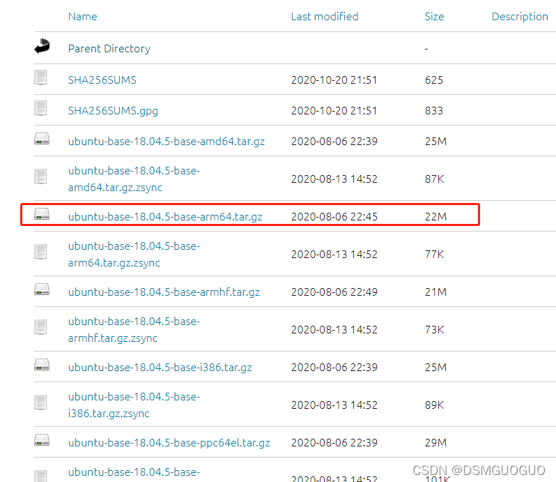
Task: Click the 73K size of armhf zsync file
Action: [x=434, y=329]
